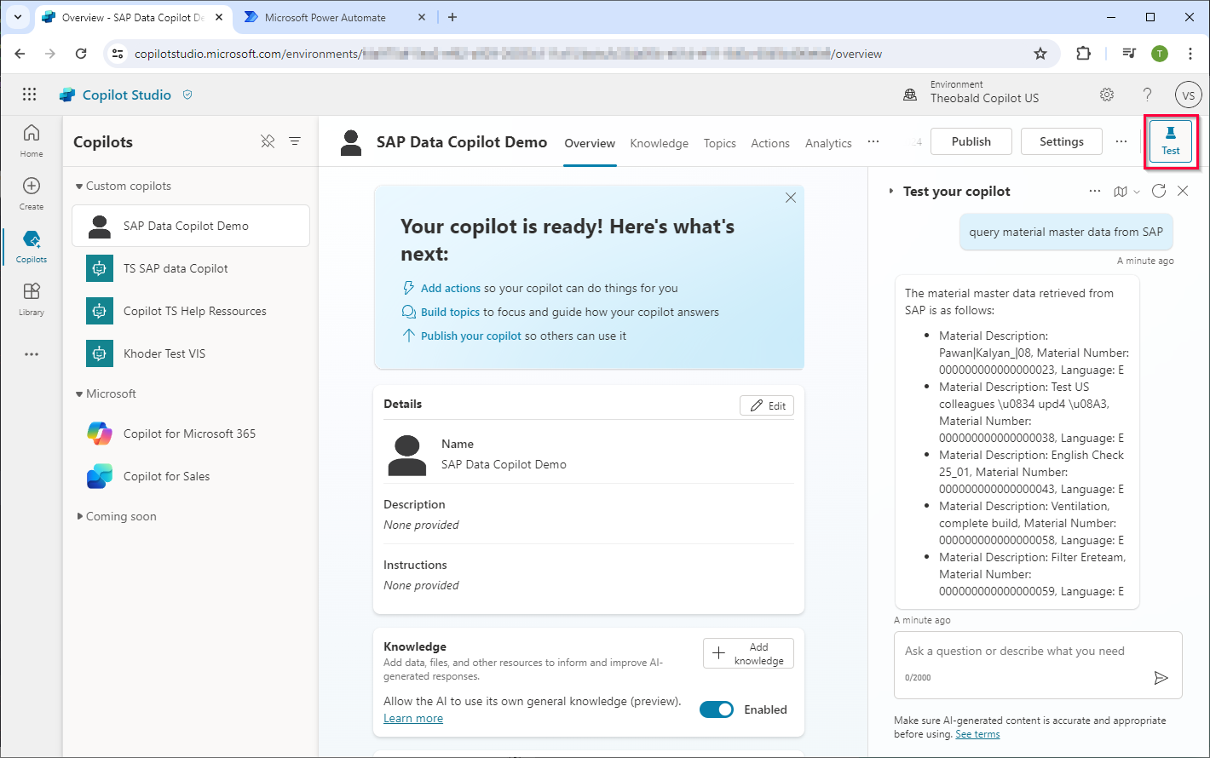The height and width of the screenshot is (758, 1210).
Task: Open Home in the left sidebar
Action: pos(32,141)
